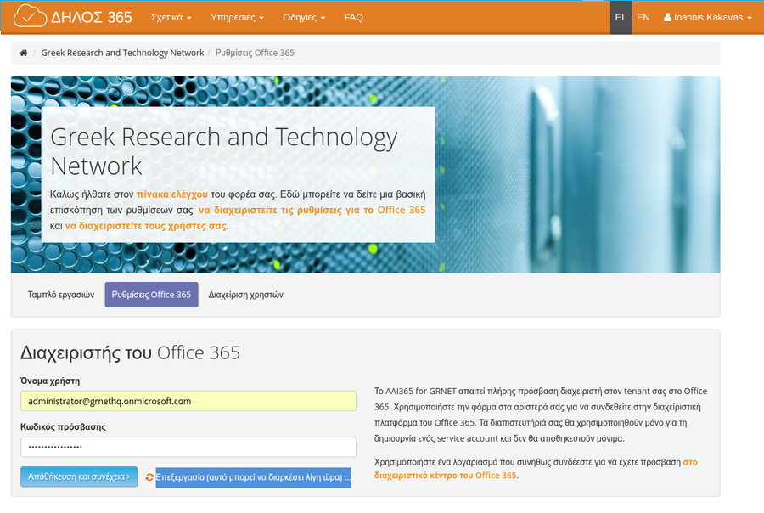Click the user icon beside Ioannis Kakavas
The image size is (764, 513).
tap(667, 17)
